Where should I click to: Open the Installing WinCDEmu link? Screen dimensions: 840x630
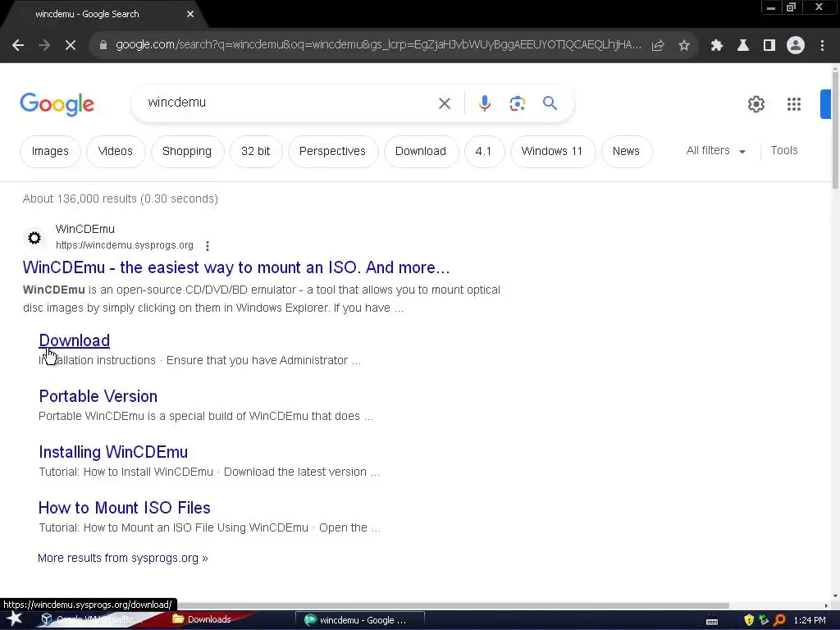(113, 452)
